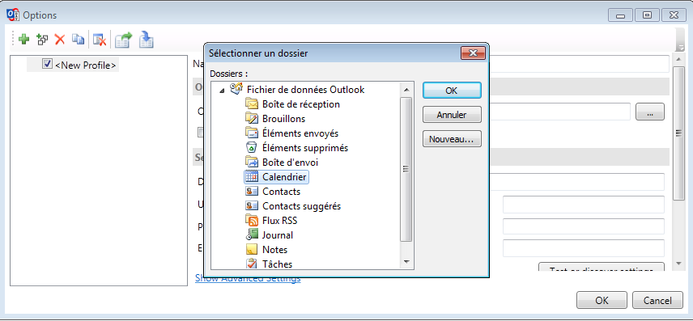Click the Calendrier calendar icon
This screenshot has width=693, height=321.
click(251, 177)
